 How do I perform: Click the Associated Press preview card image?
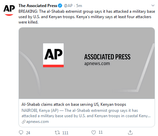click(87, 63)
